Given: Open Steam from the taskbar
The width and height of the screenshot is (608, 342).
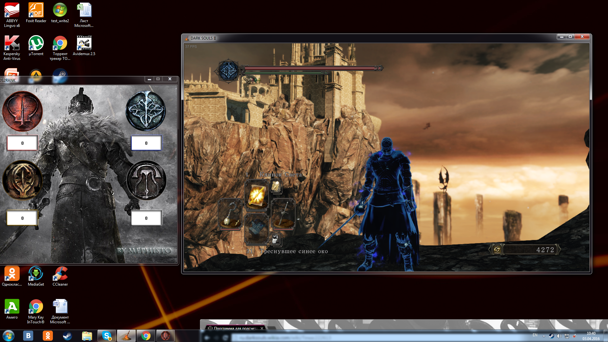Looking at the screenshot, I should (x=67, y=336).
